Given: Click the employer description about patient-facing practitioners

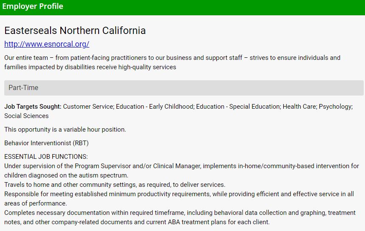Looking at the screenshot, I should coord(172,58).
